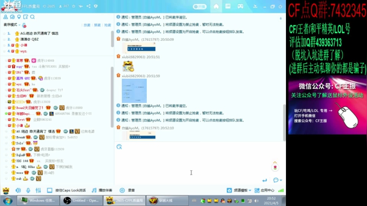Click the member list scrollbar
This screenshot has height=206, width=367.
[112, 97]
